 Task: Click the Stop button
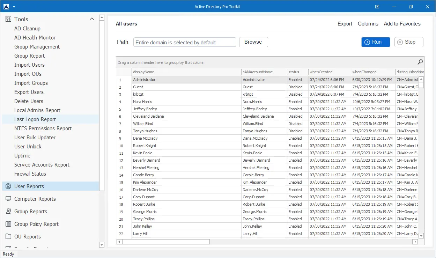coord(409,42)
